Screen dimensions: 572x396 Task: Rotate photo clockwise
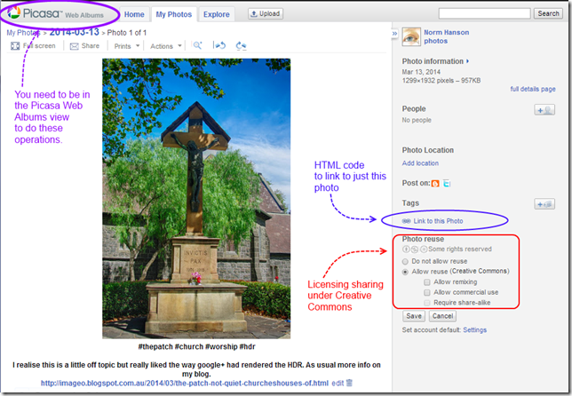click(241, 45)
